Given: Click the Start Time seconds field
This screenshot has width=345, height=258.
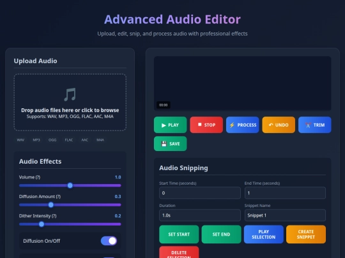Looking at the screenshot, I should pyautogui.click(x=200, y=193).
